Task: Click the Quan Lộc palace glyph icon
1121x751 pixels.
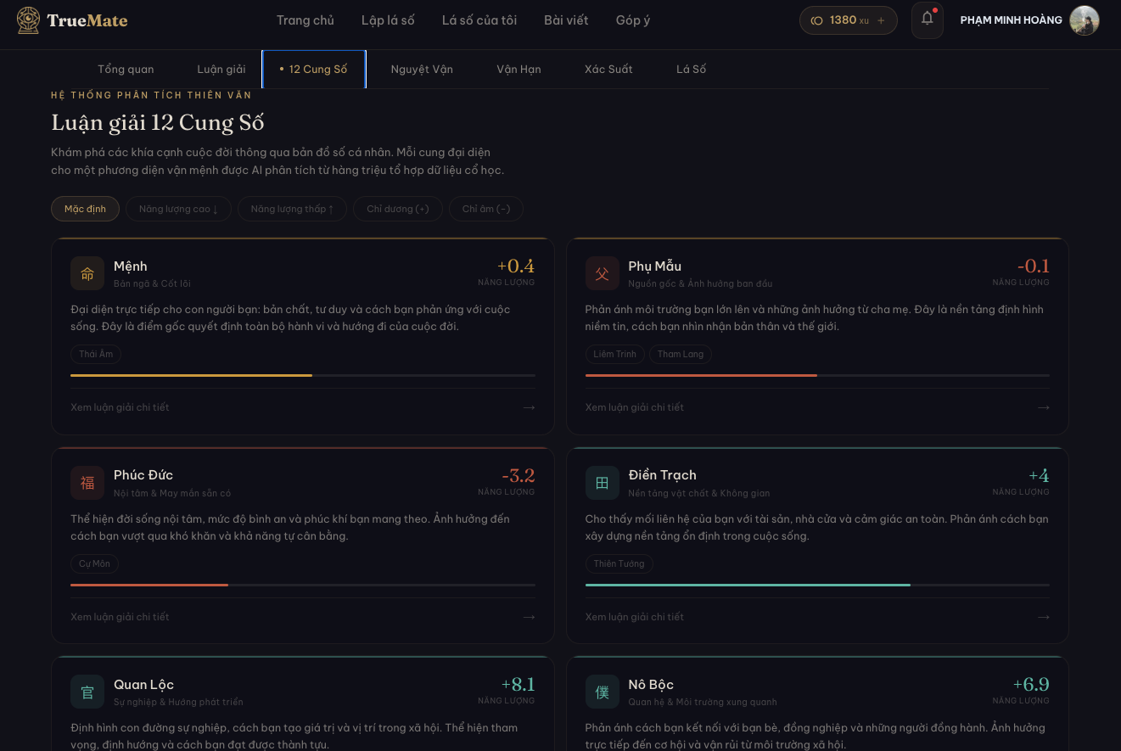Action: (x=87, y=692)
